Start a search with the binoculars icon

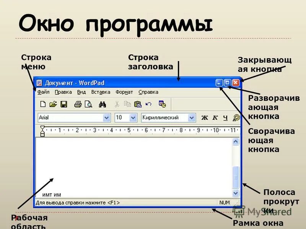point(103,104)
